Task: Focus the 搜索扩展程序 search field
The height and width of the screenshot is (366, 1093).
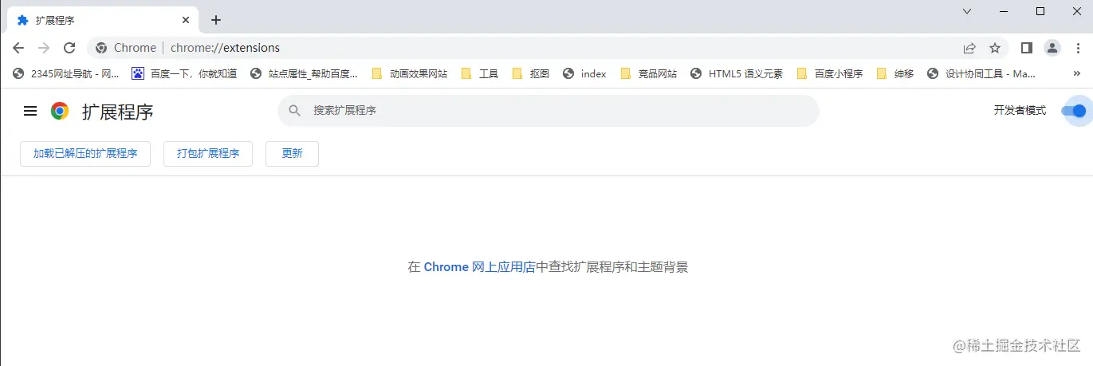Action: coord(548,111)
